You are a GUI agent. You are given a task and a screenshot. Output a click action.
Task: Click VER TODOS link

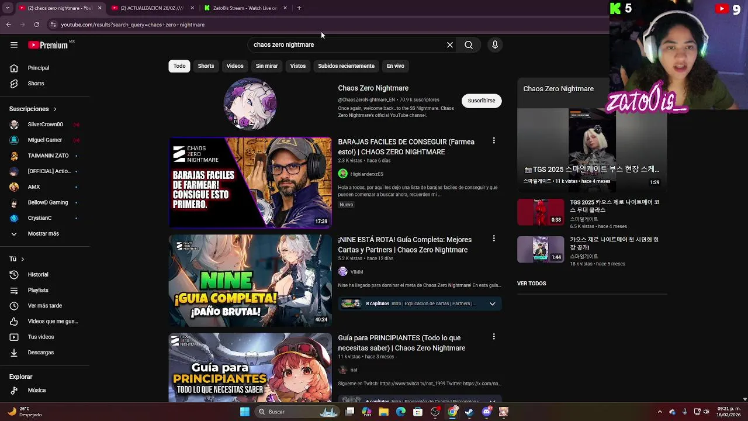(531, 284)
